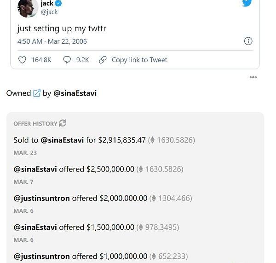Refresh the offer history

[x=63, y=123]
